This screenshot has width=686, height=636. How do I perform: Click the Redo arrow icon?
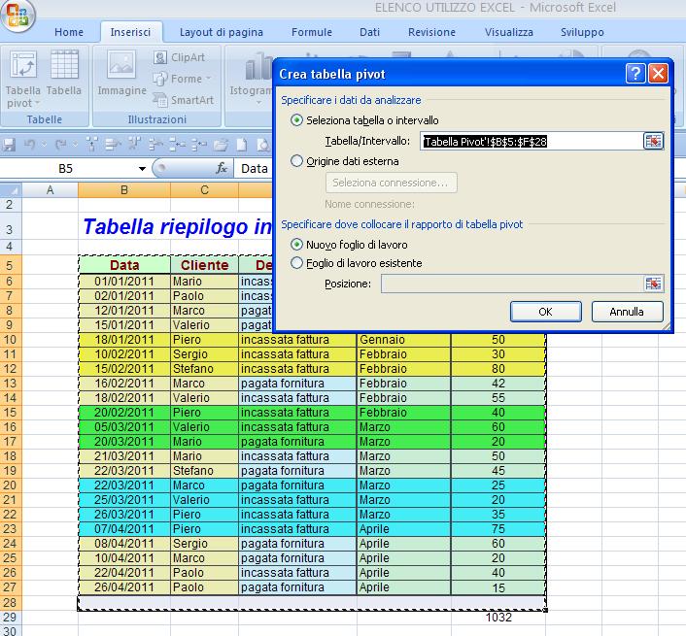[60, 144]
